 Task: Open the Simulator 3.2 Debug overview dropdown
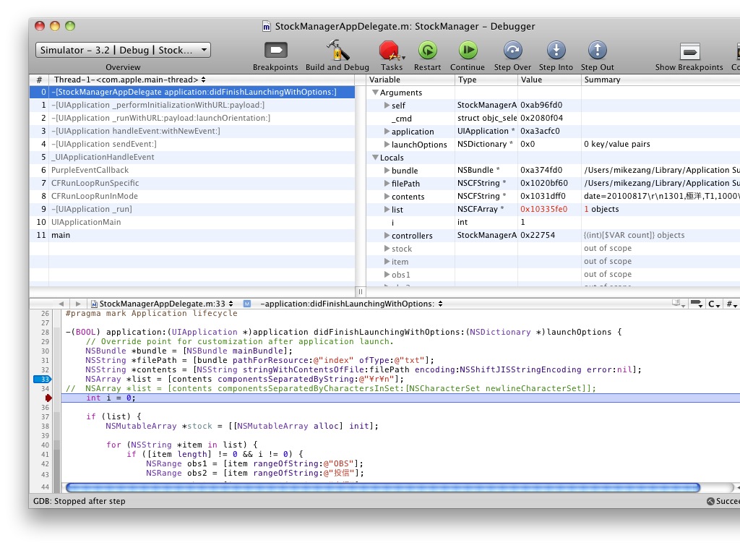coord(123,50)
